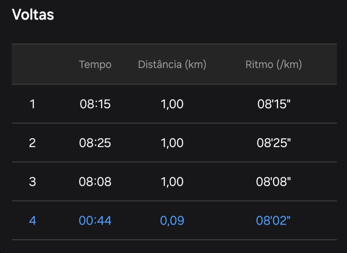Click the blue pace value 08'02"
Screen dimensions: 347x253
click(x=274, y=220)
